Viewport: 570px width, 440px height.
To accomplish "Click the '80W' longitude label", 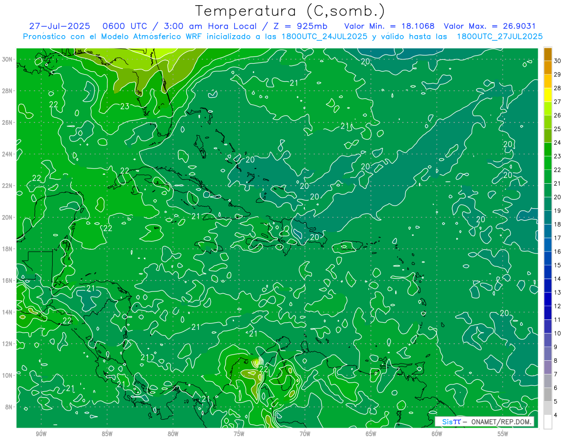I will (173, 434).
